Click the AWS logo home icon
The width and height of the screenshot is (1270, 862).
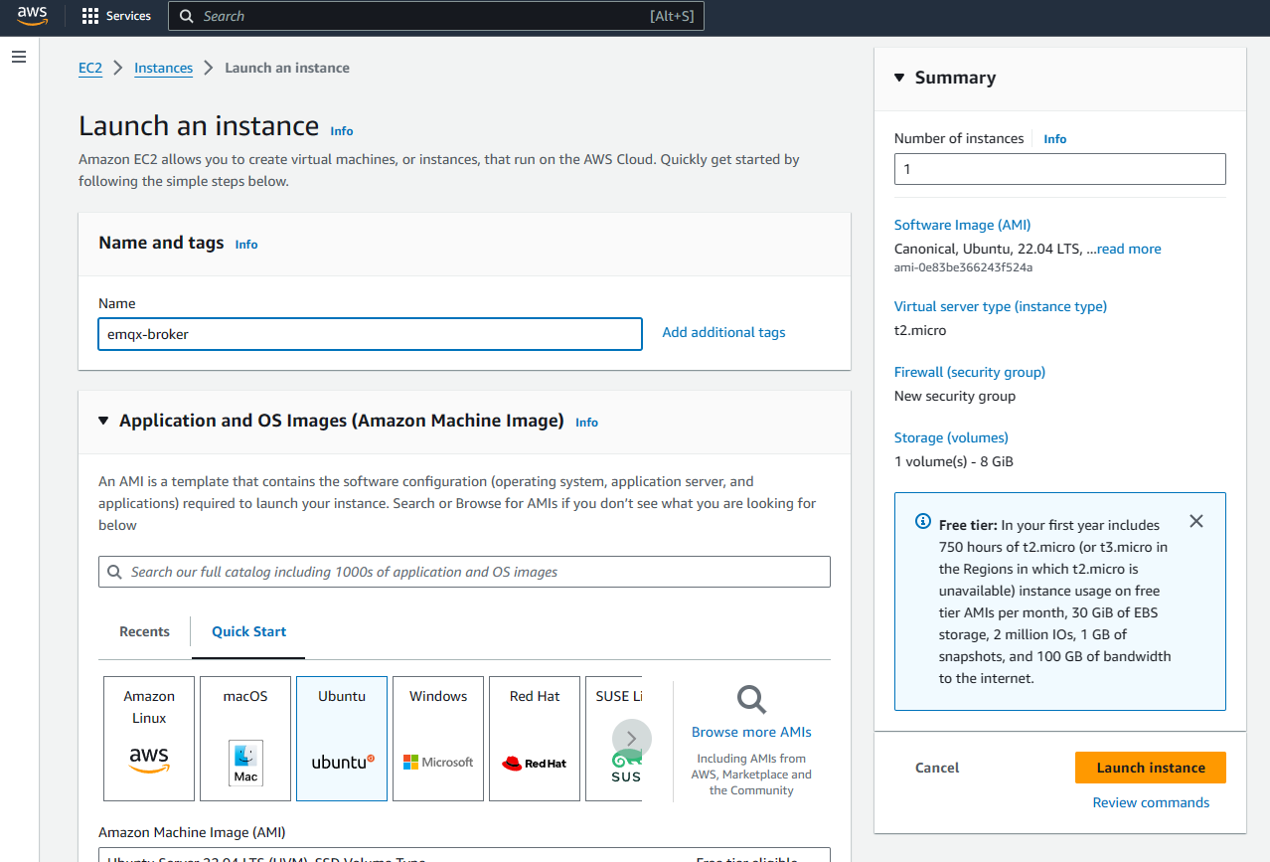click(x=33, y=15)
